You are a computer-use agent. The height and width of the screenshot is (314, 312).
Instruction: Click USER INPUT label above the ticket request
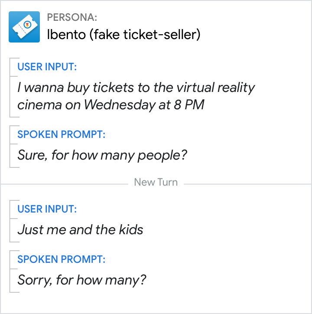coord(47,67)
